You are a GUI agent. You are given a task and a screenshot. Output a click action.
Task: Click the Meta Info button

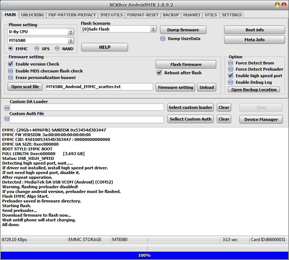point(254,40)
